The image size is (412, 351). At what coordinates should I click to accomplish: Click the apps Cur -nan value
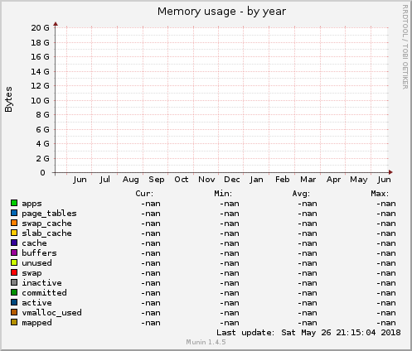pyautogui.click(x=151, y=204)
